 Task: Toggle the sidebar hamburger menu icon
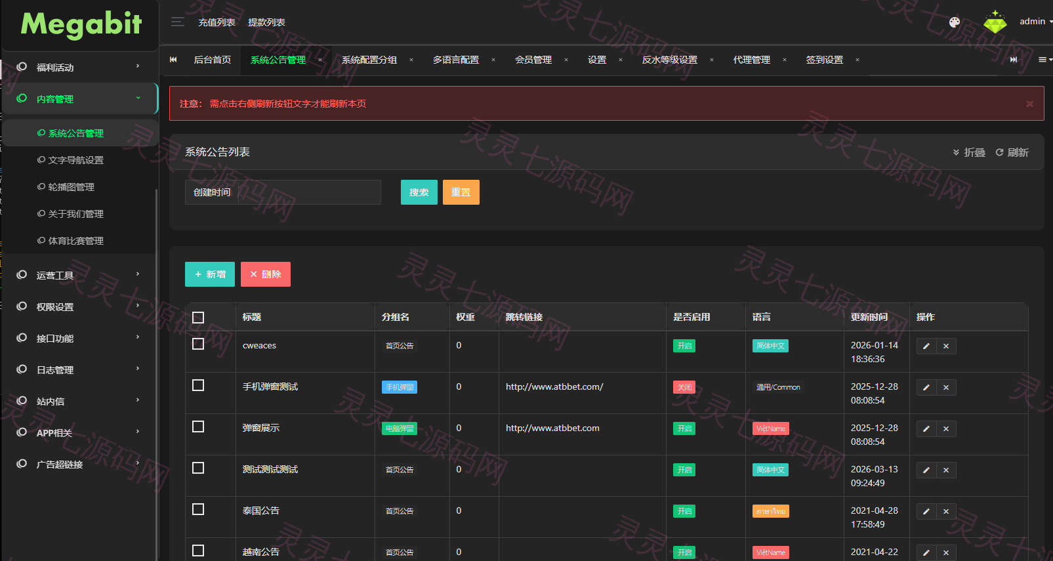(x=177, y=22)
